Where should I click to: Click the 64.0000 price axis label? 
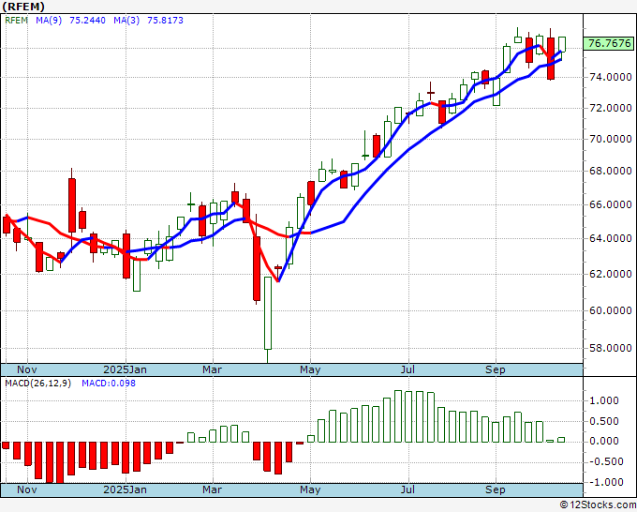[611, 238]
